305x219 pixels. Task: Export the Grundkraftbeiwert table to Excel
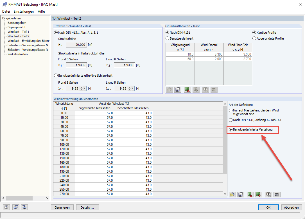pyautogui.click(x=187, y=90)
